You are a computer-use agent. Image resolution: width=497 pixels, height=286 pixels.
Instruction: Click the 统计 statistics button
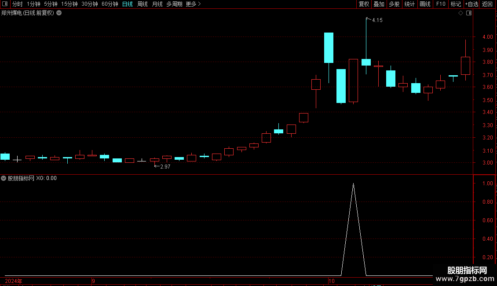pos(409,4)
